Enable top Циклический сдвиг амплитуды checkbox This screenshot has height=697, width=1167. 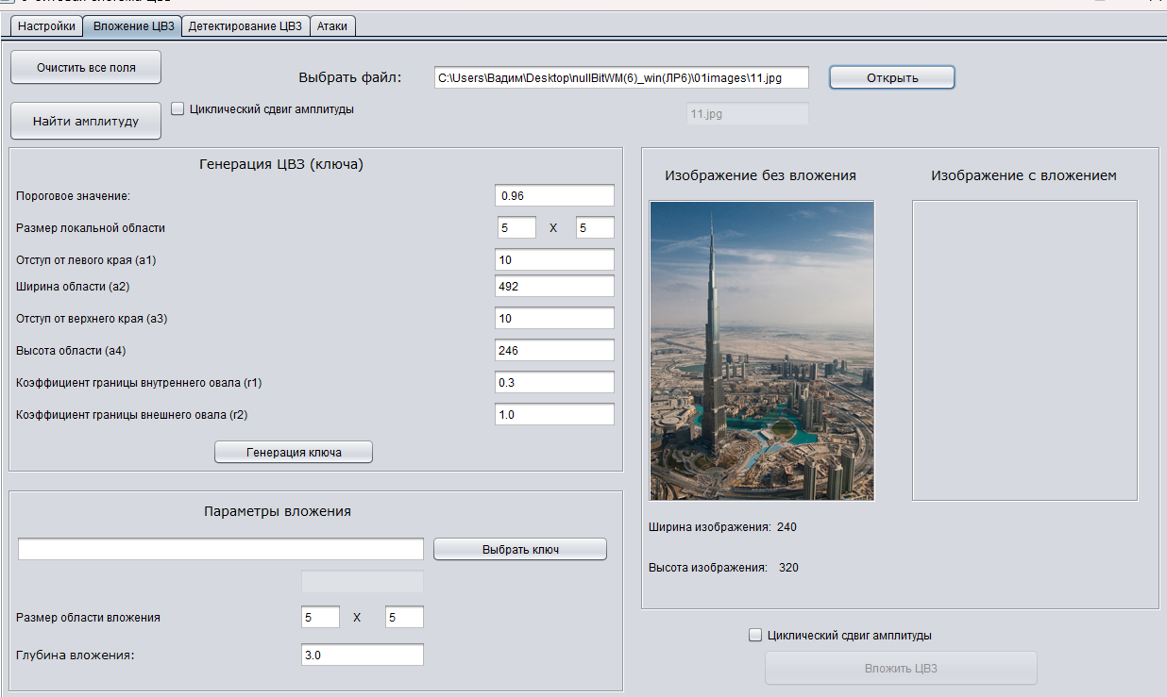click(177, 108)
